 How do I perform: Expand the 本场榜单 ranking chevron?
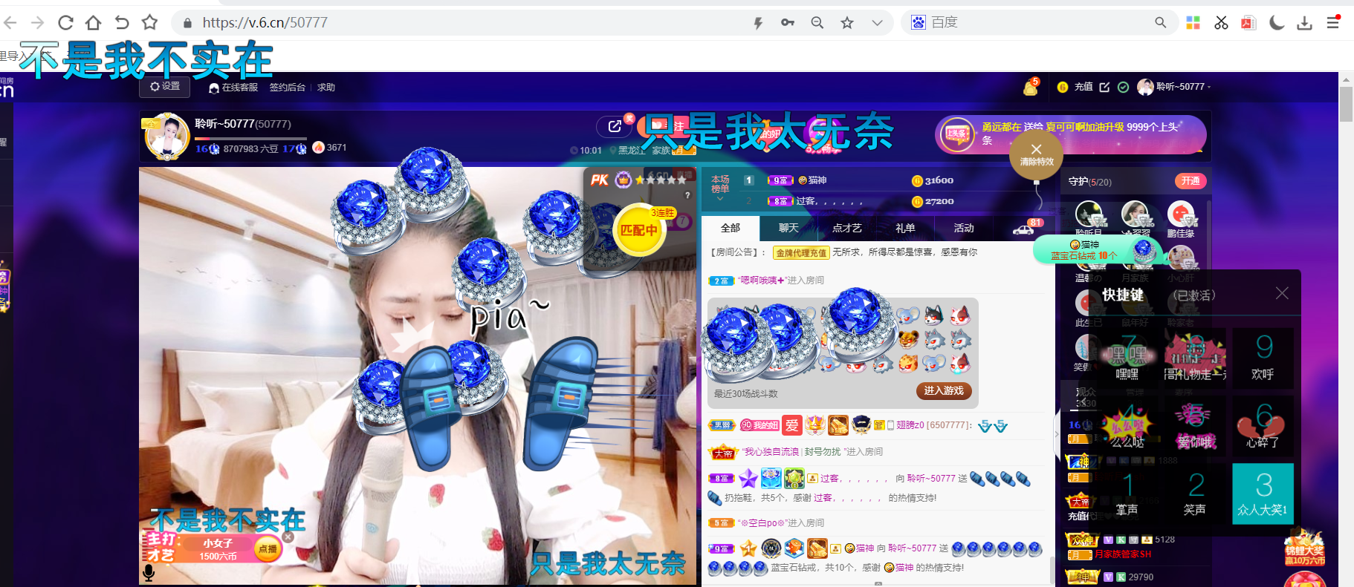[719, 198]
